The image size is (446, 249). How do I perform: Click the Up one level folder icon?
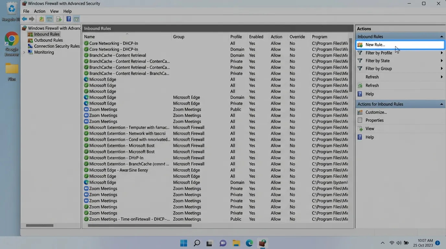click(x=41, y=19)
